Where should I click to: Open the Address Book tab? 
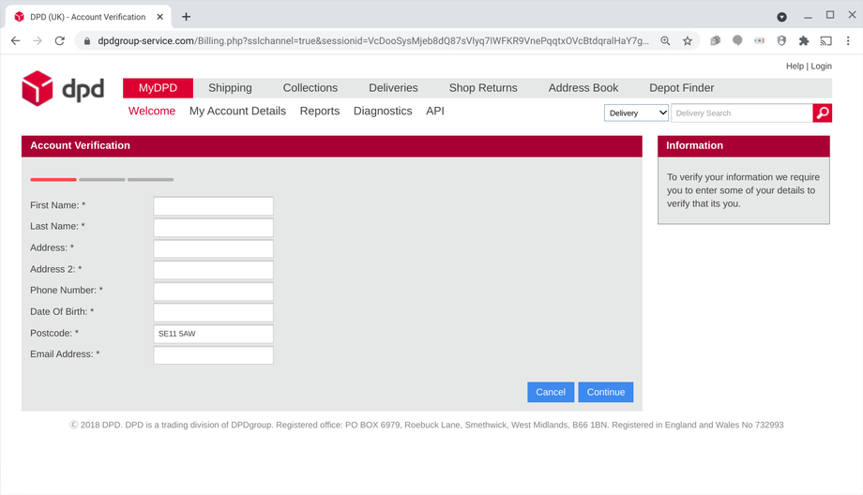[x=583, y=88]
